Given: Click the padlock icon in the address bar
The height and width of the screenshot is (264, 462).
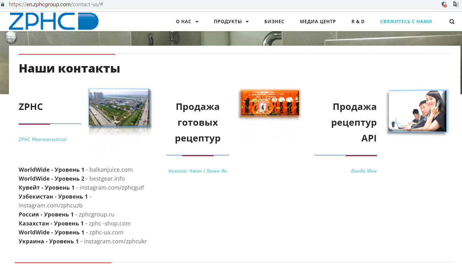Looking at the screenshot, I should [x=3, y=4].
